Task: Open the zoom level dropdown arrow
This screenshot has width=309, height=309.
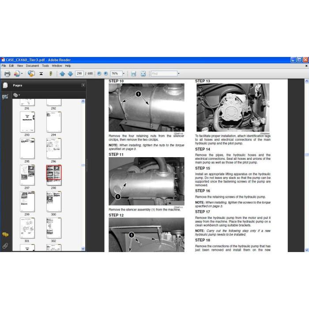Action: (124, 74)
